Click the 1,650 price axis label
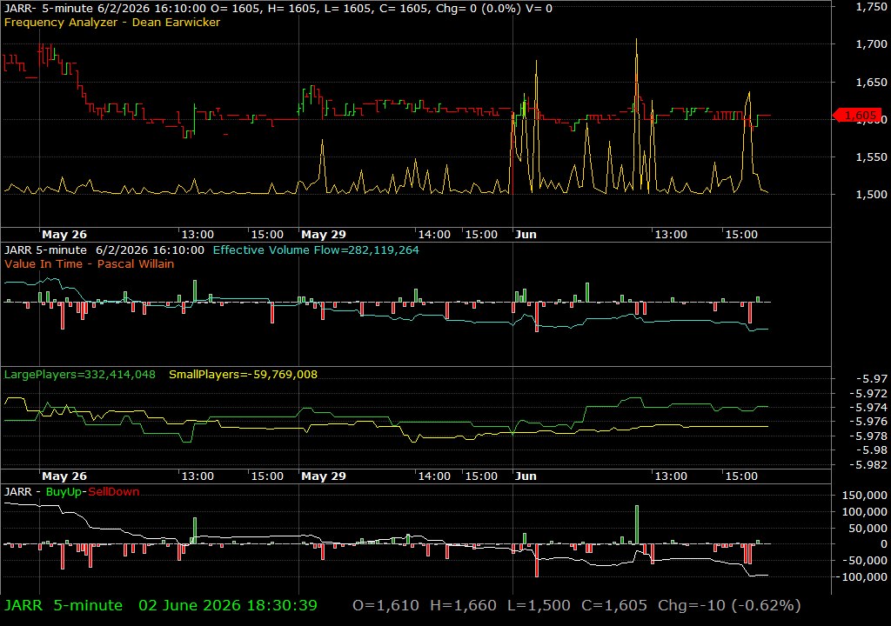Viewport: 891px width, 626px height. (871, 83)
